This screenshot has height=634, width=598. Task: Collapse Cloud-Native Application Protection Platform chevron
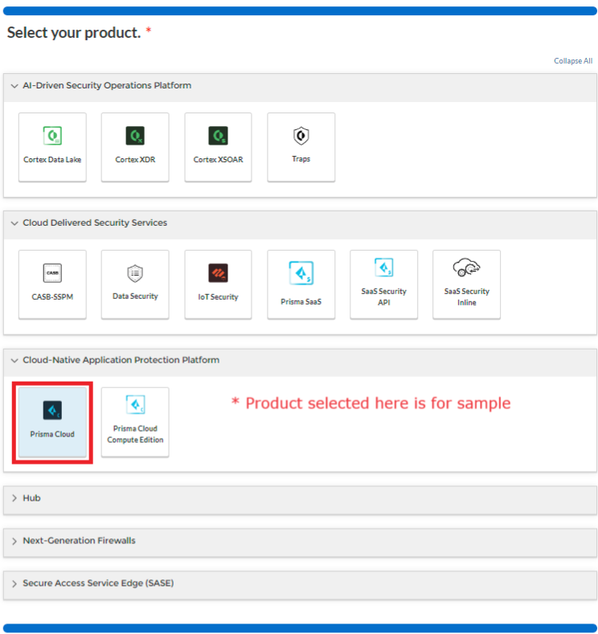coord(14,360)
